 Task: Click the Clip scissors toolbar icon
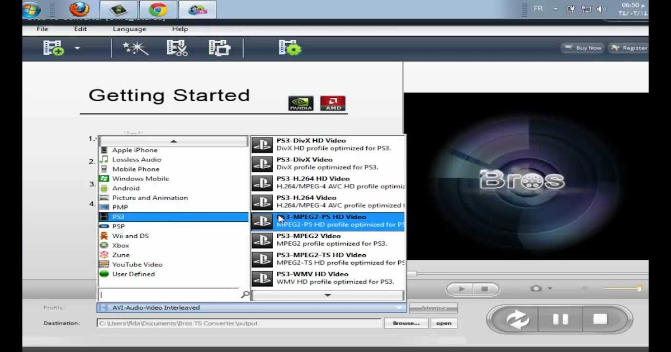tap(177, 48)
